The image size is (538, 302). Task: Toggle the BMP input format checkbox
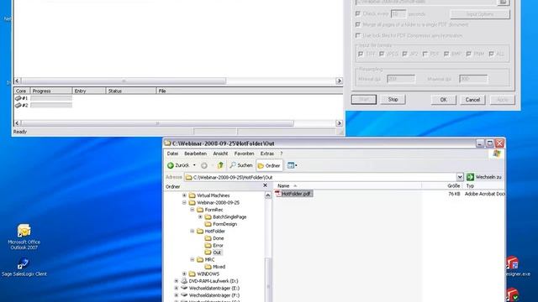(446, 54)
